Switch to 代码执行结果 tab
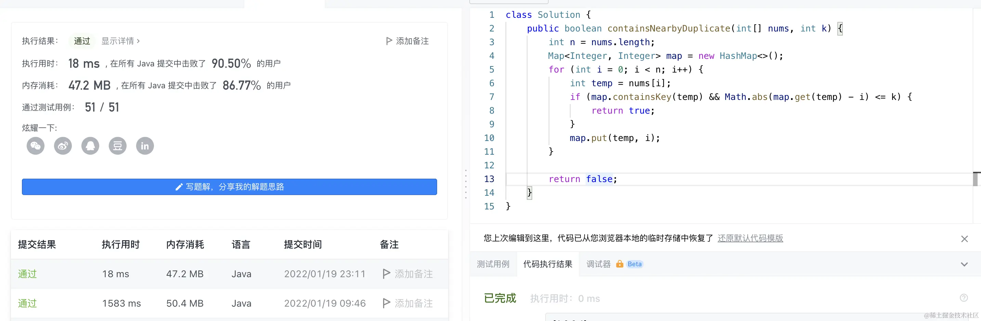 548,264
